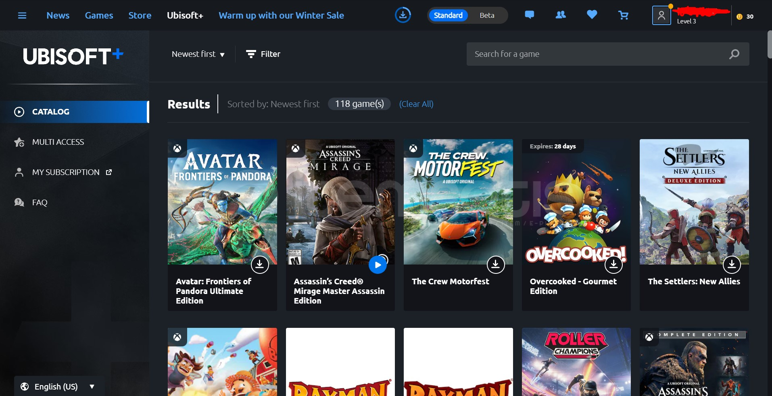Open wishlist heart icon
The height and width of the screenshot is (396, 772).
pyautogui.click(x=592, y=15)
